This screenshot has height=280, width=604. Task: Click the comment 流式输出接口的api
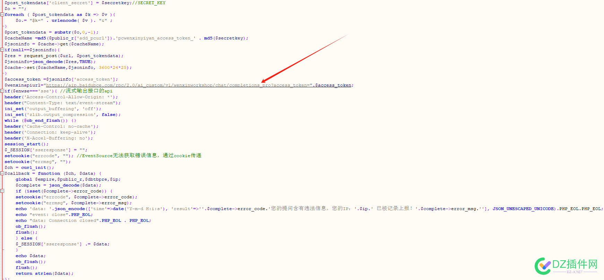click(x=86, y=91)
